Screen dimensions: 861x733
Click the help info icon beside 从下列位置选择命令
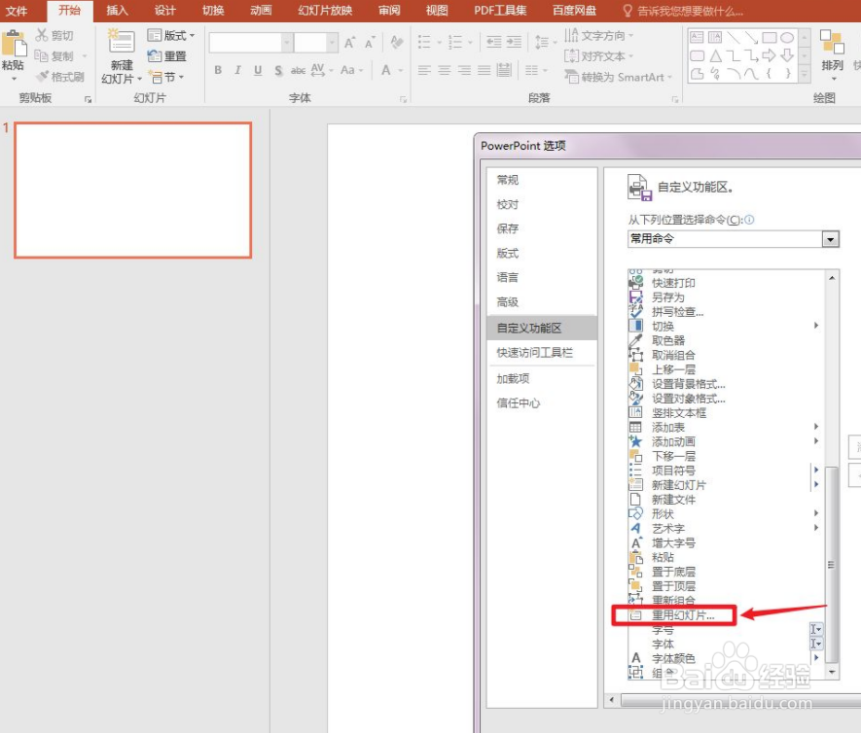click(x=749, y=220)
